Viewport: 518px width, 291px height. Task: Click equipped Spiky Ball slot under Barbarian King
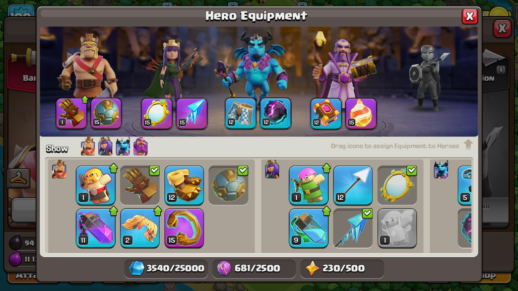[106, 113]
